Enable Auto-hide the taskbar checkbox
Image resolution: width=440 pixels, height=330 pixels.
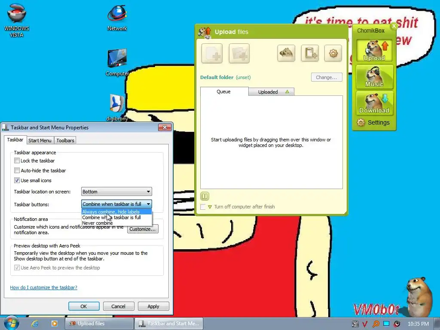tap(17, 171)
